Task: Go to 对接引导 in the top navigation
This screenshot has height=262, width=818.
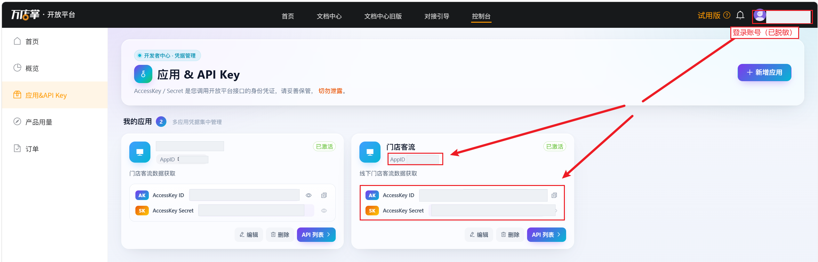Action: click(437, 16)
